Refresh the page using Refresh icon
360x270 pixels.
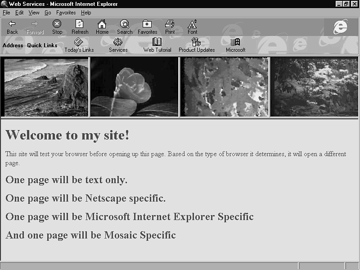[80, 24]
